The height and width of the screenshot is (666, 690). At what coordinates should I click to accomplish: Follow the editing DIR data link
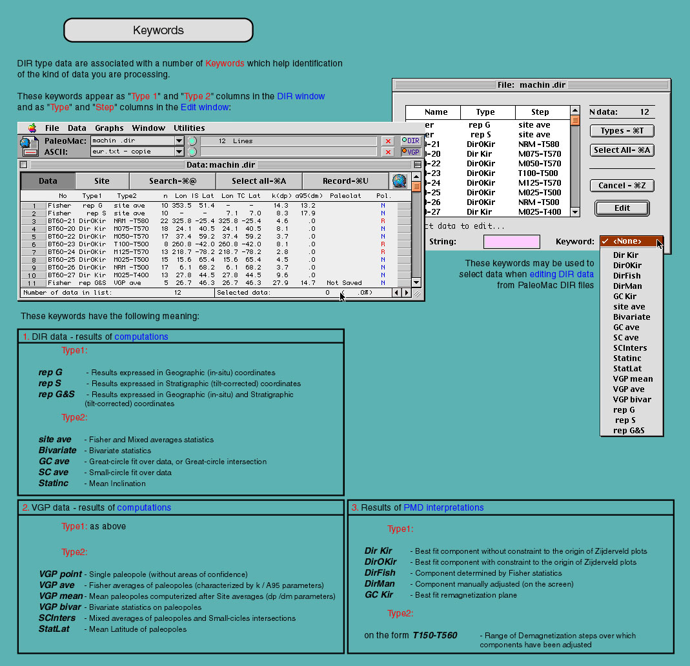click(562, 274)
